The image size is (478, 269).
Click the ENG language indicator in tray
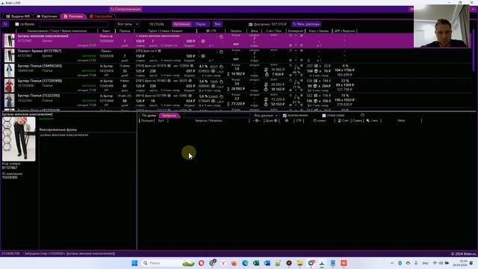pyautogui.click(x=425, y=263)
